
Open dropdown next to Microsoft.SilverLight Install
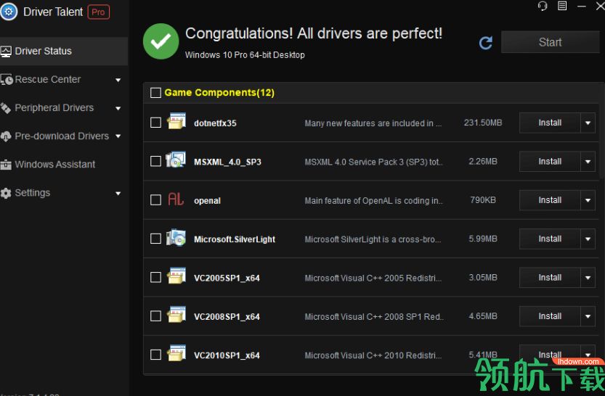pos(588,239)
